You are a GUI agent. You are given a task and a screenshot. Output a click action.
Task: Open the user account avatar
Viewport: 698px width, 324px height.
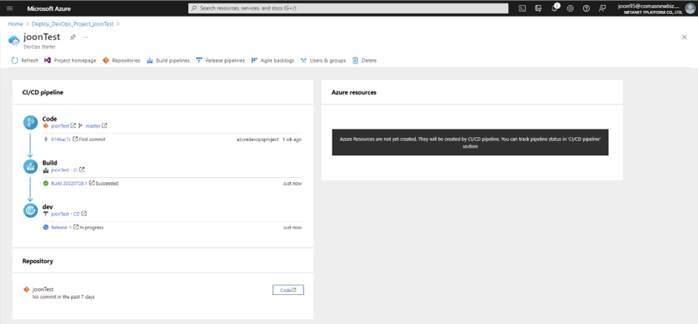coord(690,8)
